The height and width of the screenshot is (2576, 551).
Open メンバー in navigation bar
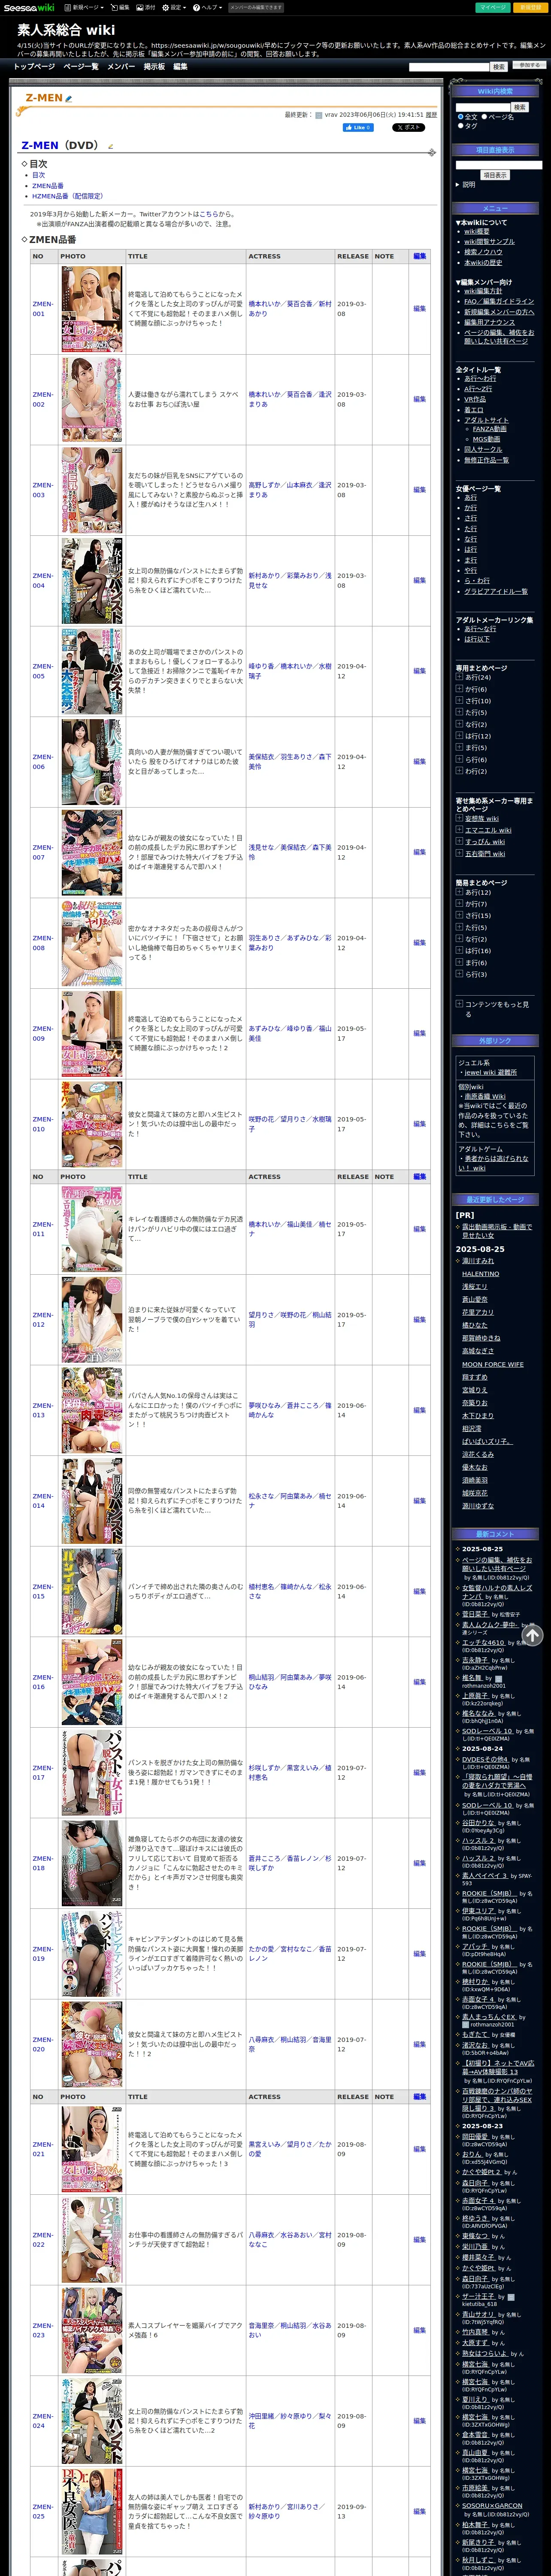pyautogui.click(x=121, y=66)
